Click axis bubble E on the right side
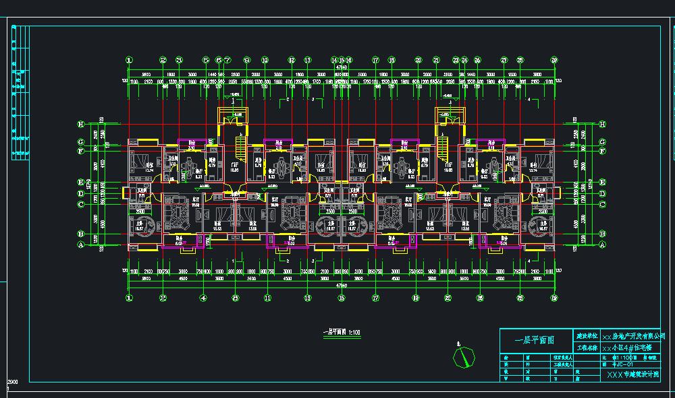Image resolution: width=675 pixels, height=398 pixels. point(603,182)
